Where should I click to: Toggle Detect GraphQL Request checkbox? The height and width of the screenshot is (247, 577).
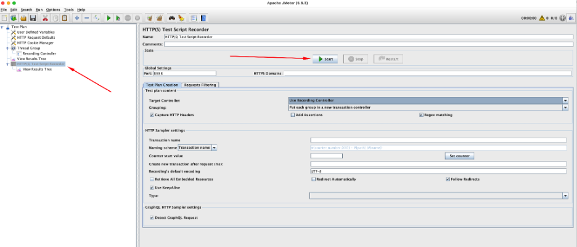coord(152,218)
